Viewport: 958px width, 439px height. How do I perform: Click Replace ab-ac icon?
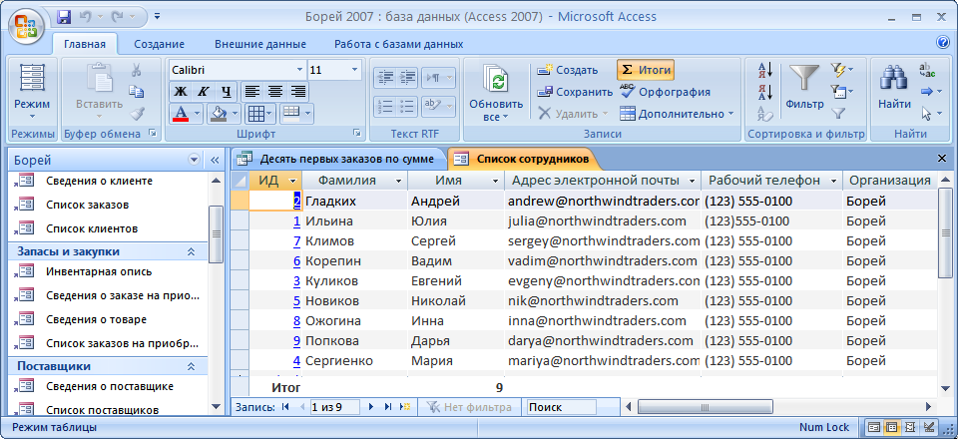(x=927, y=70)
